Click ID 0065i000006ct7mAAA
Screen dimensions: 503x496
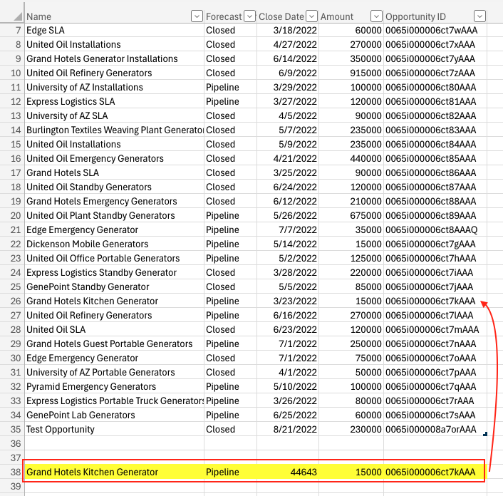coord(435,329)
